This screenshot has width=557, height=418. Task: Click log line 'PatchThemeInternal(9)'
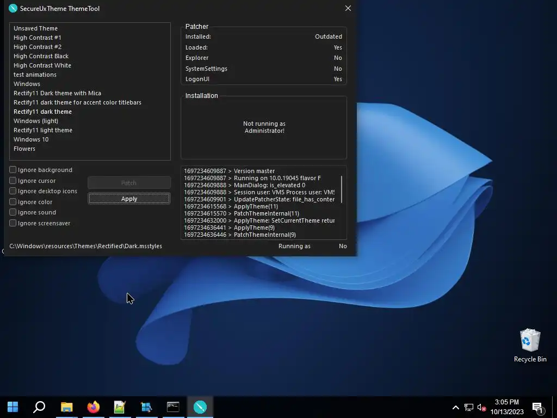click(240, 235)
